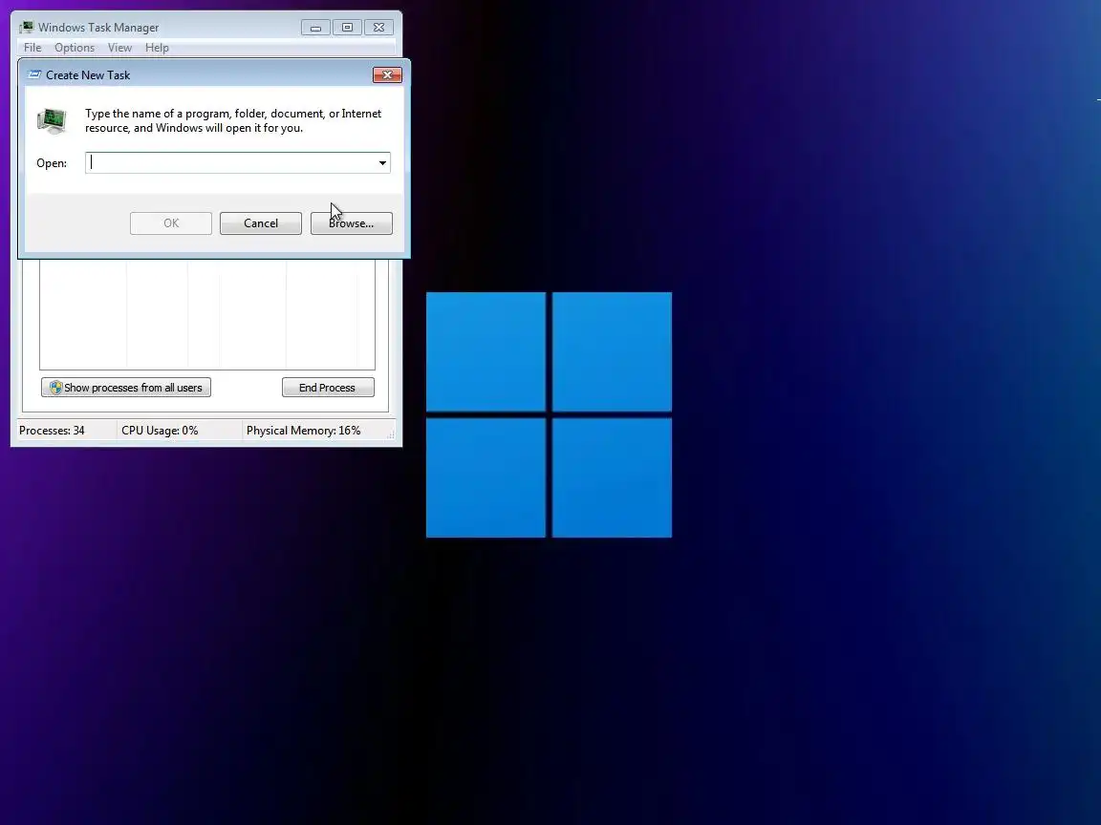Click the End Process button
This screenshot has width=1101, height=825.
click(x=328, y=388)
